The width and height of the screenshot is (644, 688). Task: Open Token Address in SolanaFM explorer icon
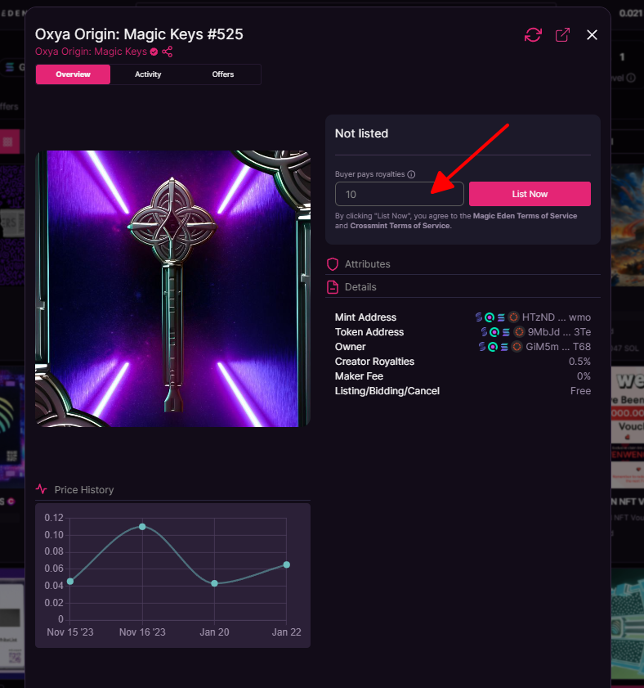point(484,331)
